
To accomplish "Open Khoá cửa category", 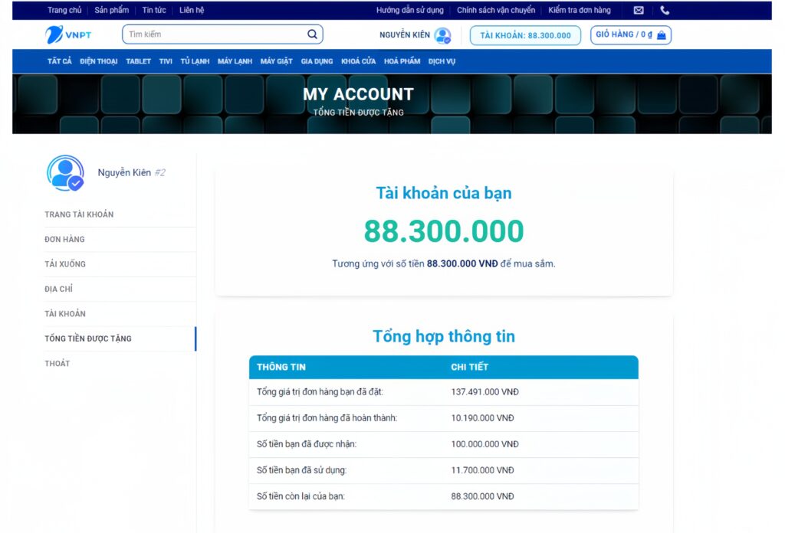I will 358,61.
